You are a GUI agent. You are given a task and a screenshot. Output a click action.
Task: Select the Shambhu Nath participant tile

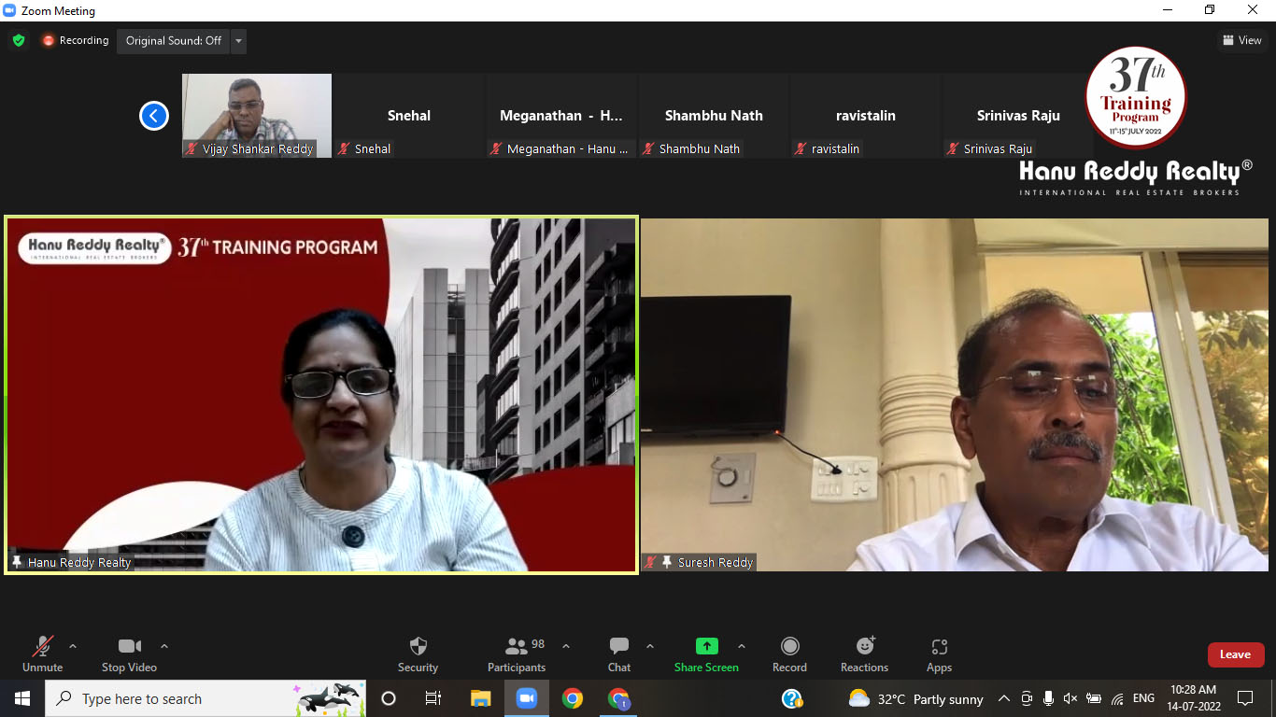click(714, 116)
